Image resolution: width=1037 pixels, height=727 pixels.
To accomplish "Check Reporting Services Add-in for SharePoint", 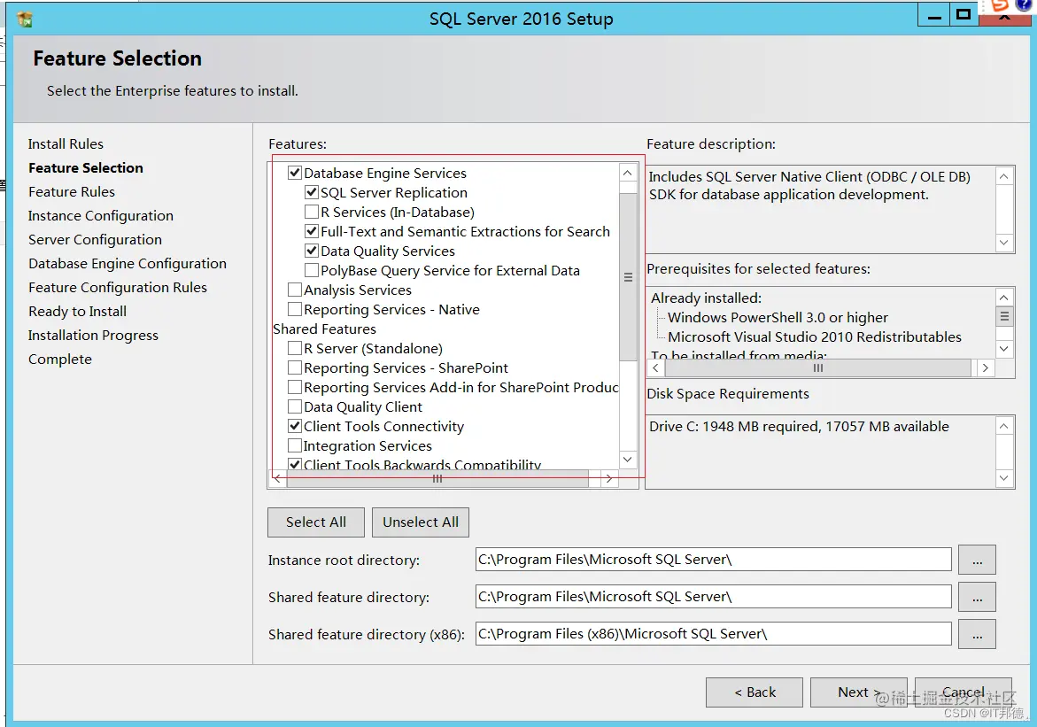I will pos(295,388).
